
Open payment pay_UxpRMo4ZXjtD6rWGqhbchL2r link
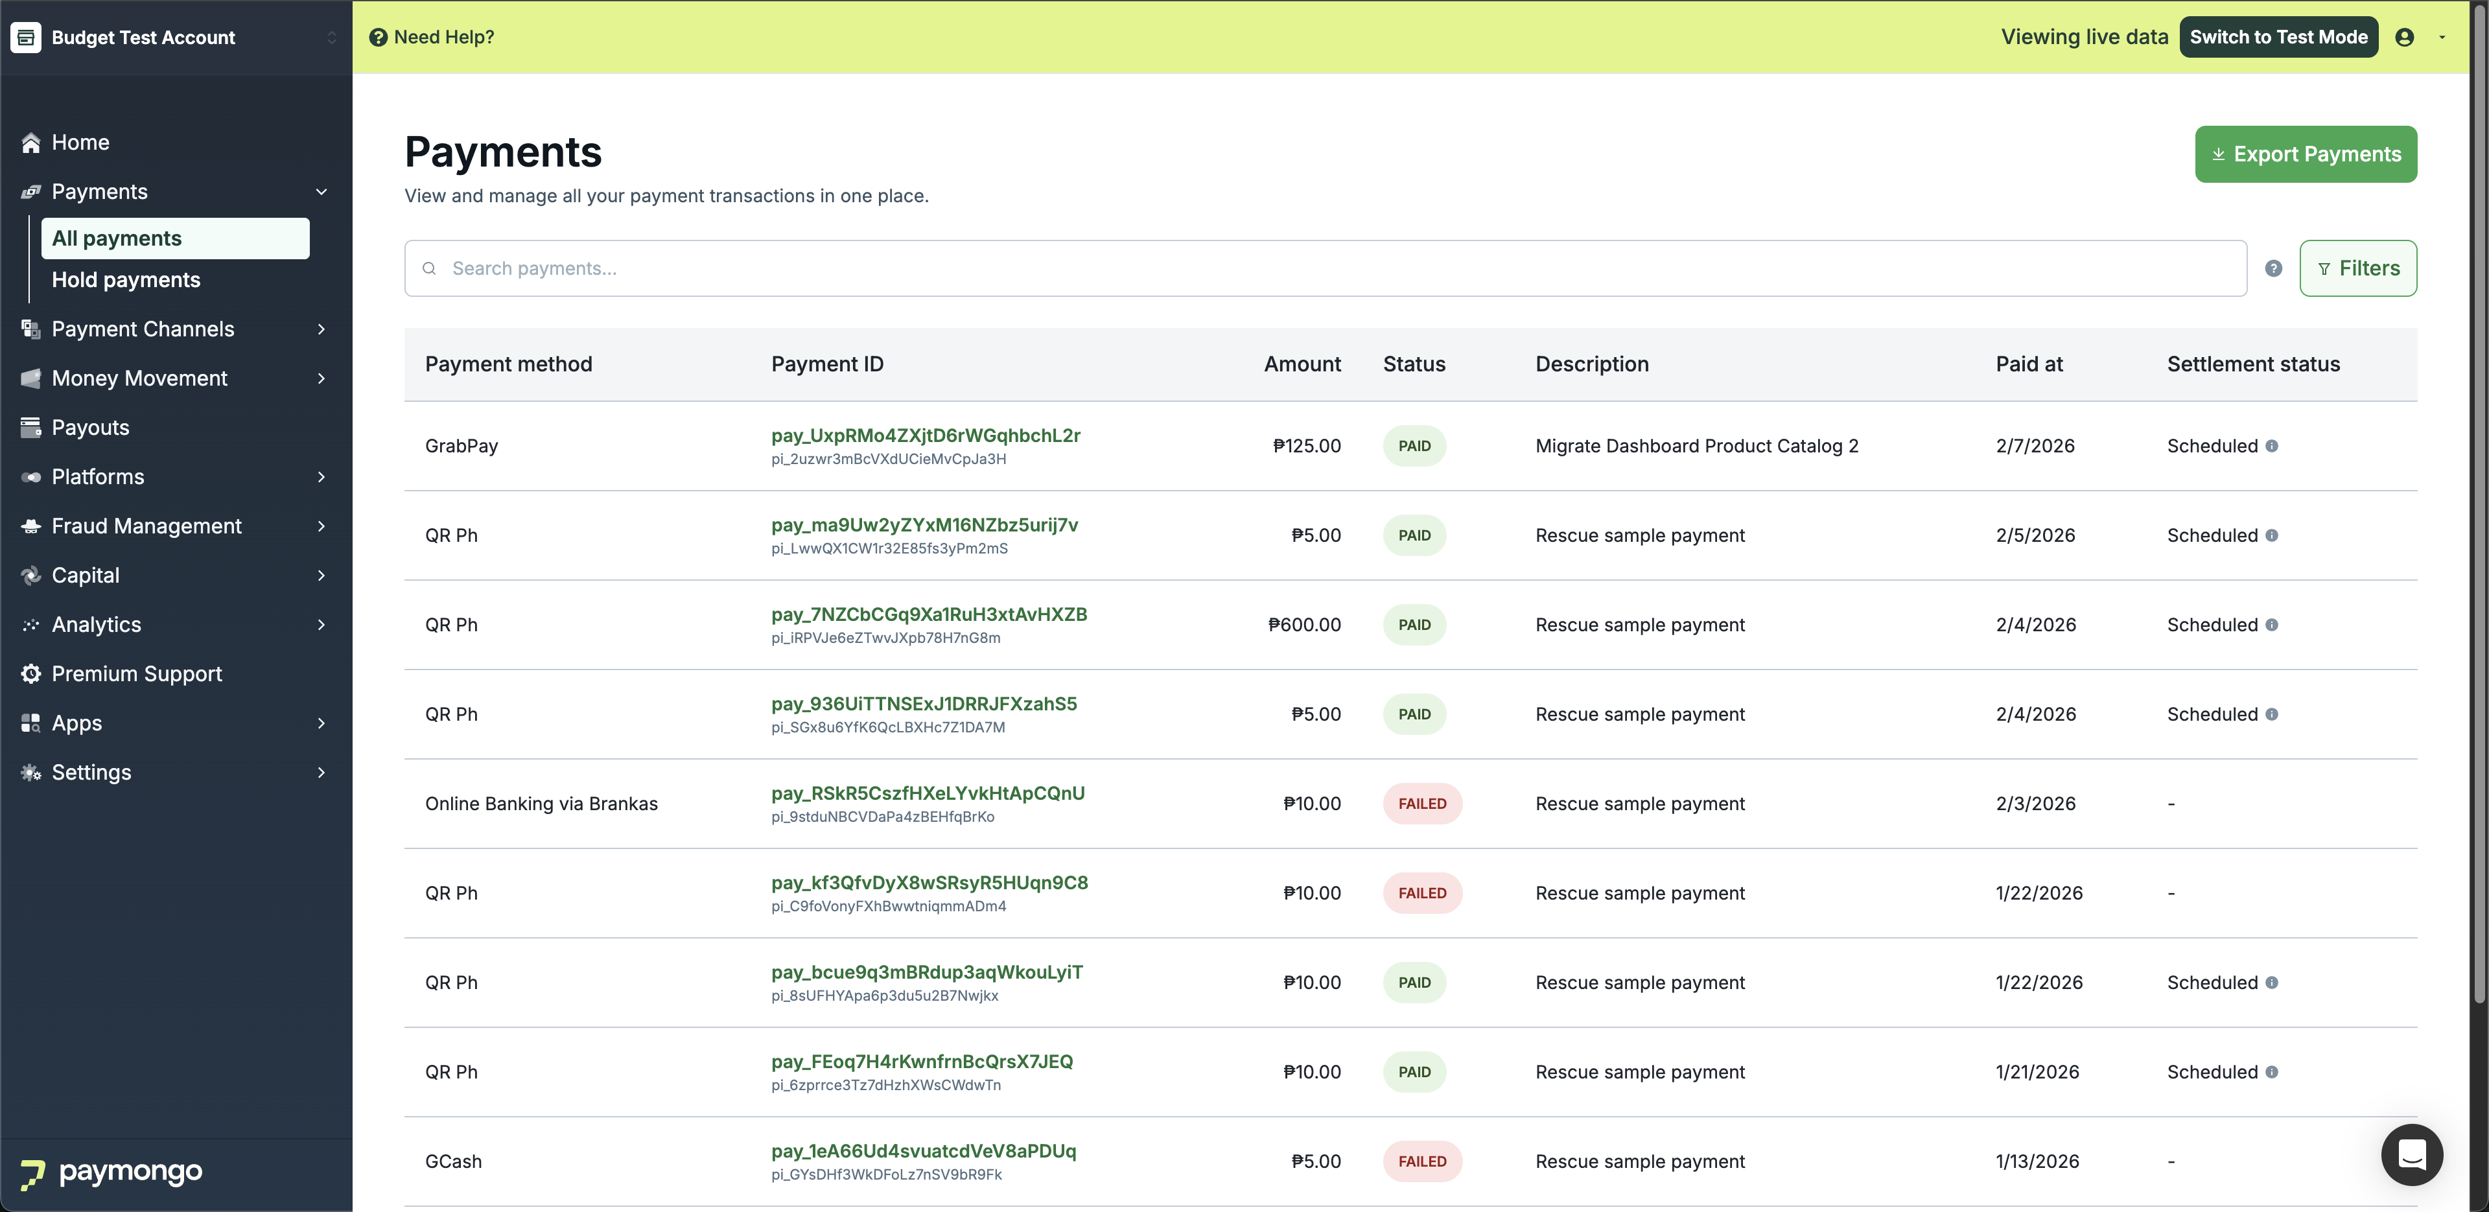[x=925, y=435]
